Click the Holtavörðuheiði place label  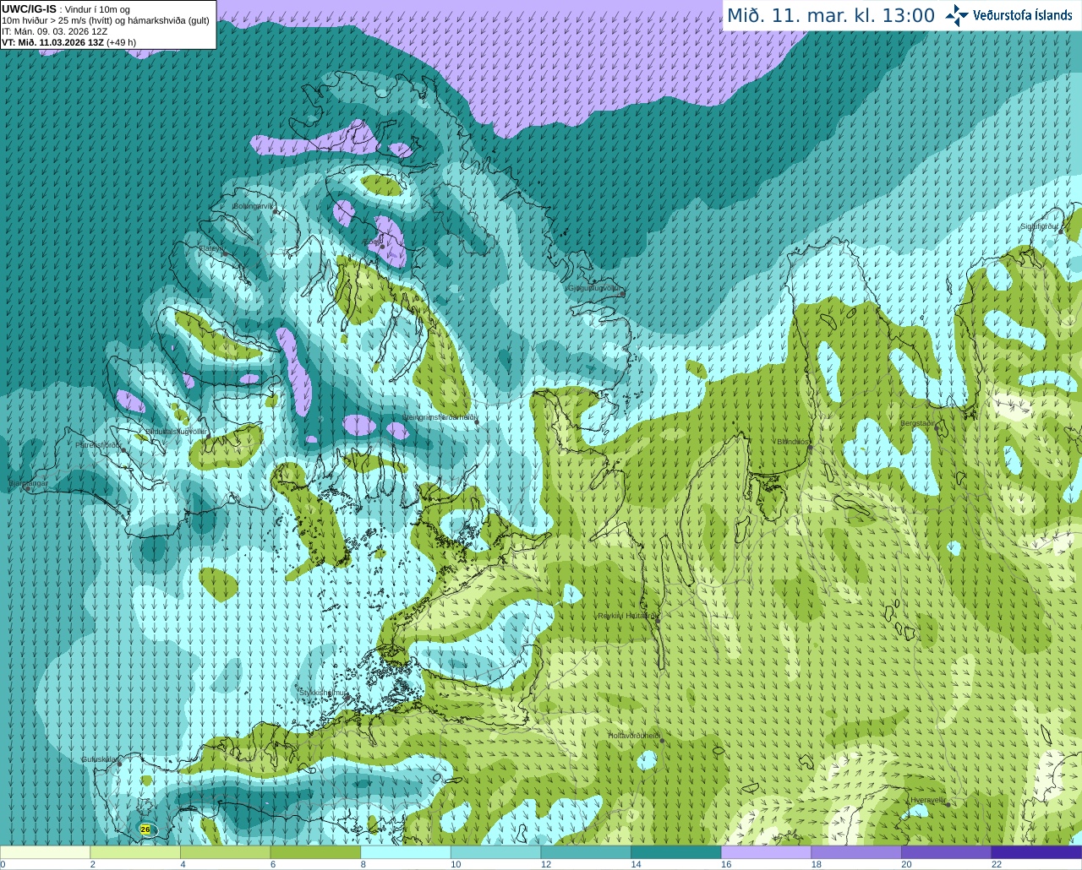pyautogui.click(x=634, y=736)
